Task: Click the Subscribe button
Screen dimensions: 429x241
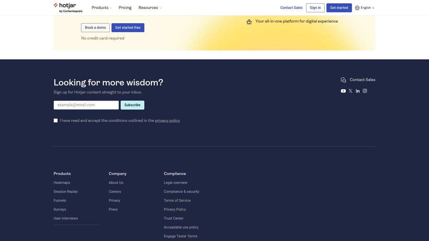Action: coord(132,105)
